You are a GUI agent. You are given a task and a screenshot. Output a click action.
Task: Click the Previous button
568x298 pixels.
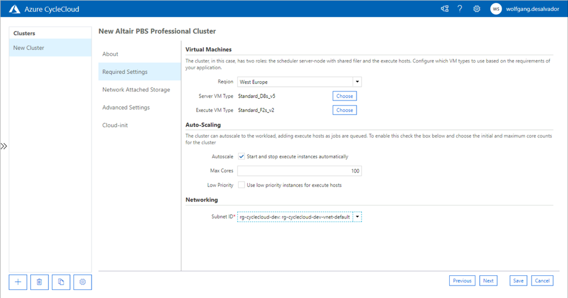pyautogui.click(x=462, y=280)
